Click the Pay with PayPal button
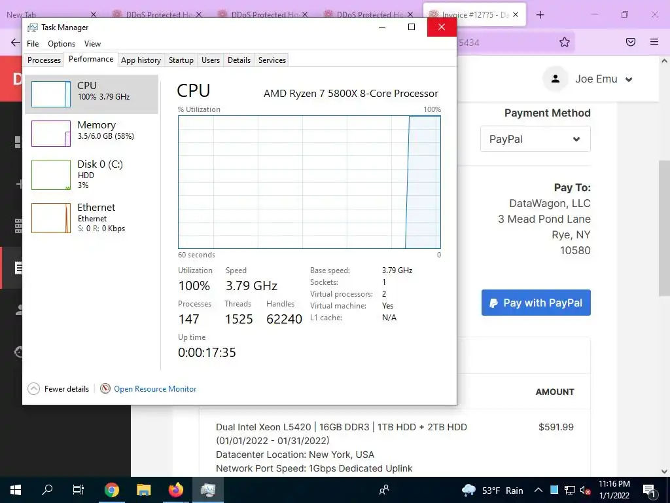Image resolution: width=670 pixels, height=503 pixels. tap(536, 303)
